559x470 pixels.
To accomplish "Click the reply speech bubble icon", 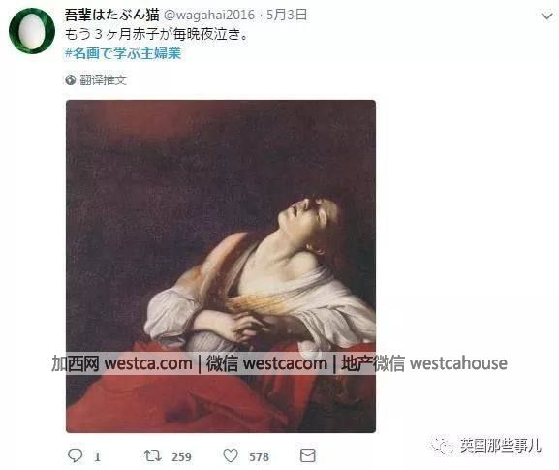I will [76, 455].
